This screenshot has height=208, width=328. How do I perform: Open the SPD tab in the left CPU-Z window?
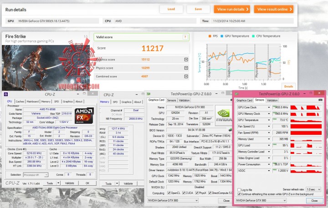(56, 101)
